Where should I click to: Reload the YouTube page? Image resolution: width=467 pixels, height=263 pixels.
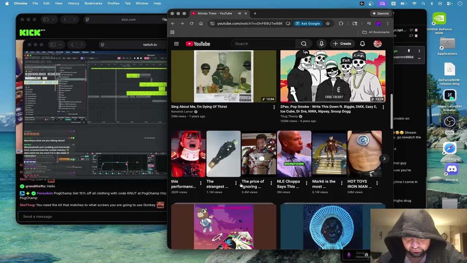[x=191, y=23]
